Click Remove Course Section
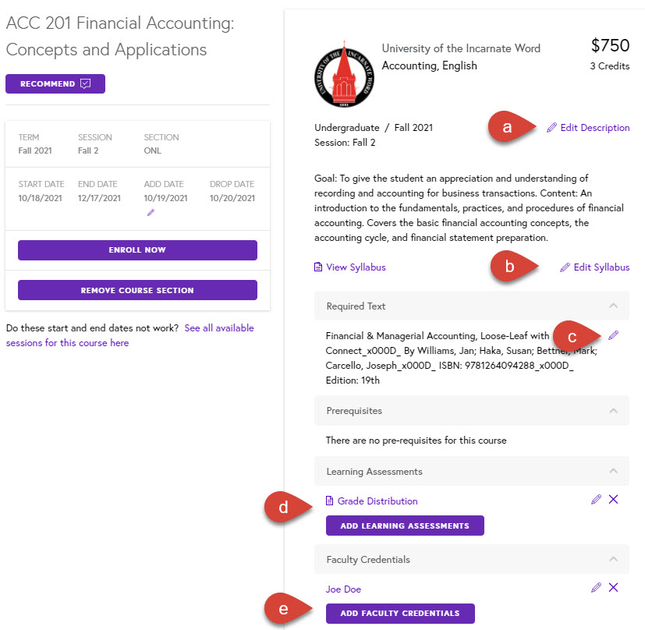The width and height of the screenshot is (645, 630). coord(137,290)
